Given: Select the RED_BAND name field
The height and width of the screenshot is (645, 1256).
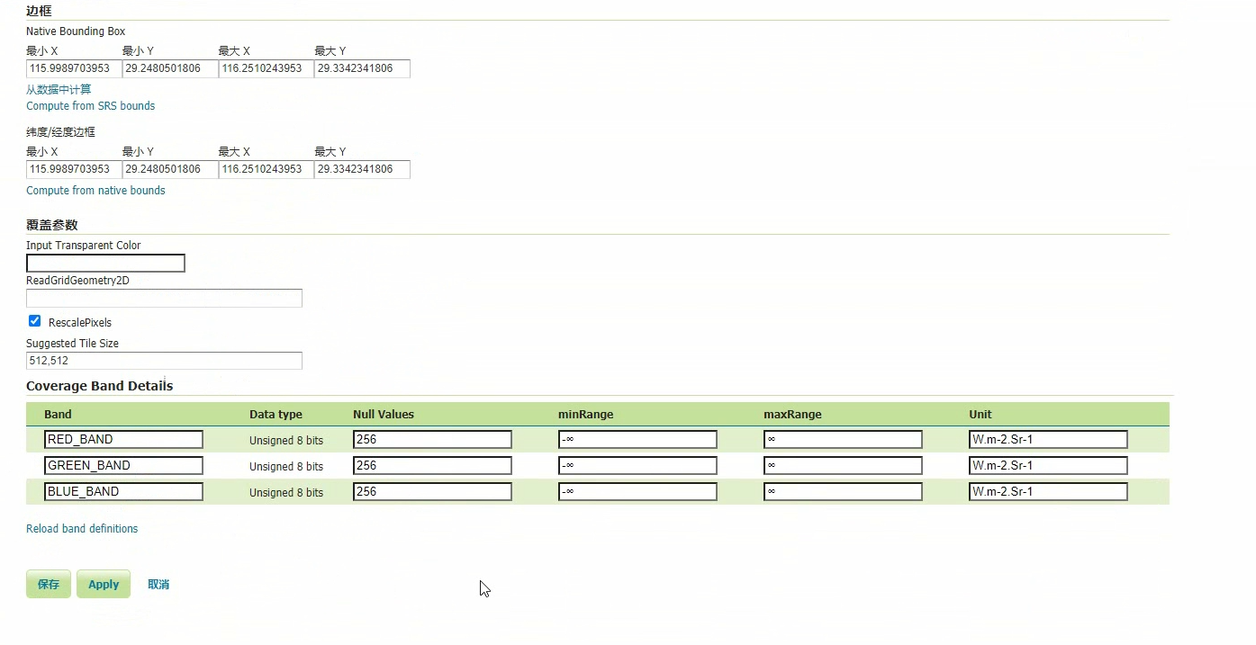Looking at the screenshot, I should point(123,440).
